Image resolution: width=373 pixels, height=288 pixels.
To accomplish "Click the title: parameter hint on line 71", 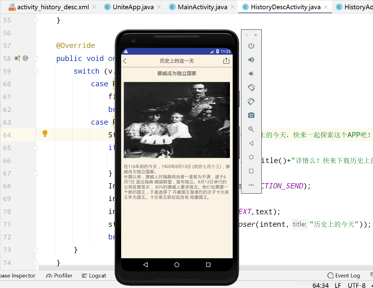I will tap(299, 224).
